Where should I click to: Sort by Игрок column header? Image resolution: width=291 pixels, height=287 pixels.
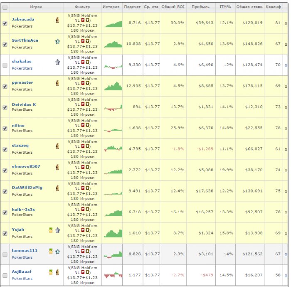pyautogui.click(x=36, y=7)
